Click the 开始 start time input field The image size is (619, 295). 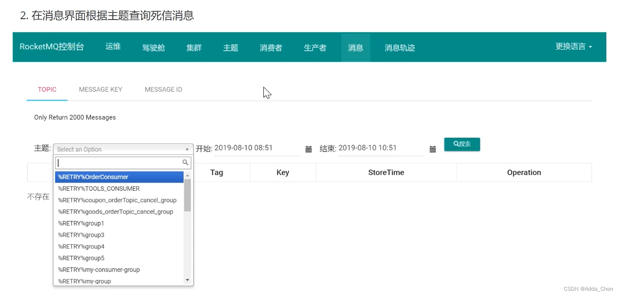[x=257, y=148]
